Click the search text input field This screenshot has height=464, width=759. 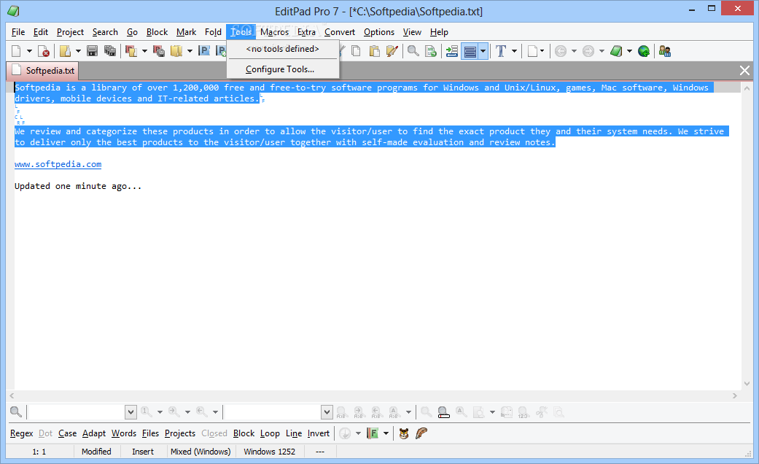77,412
